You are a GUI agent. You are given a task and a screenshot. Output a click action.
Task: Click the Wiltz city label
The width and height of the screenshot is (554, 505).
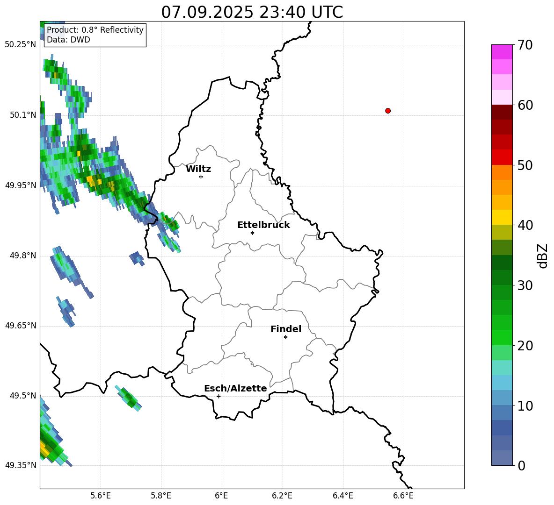tap(198, 169)
